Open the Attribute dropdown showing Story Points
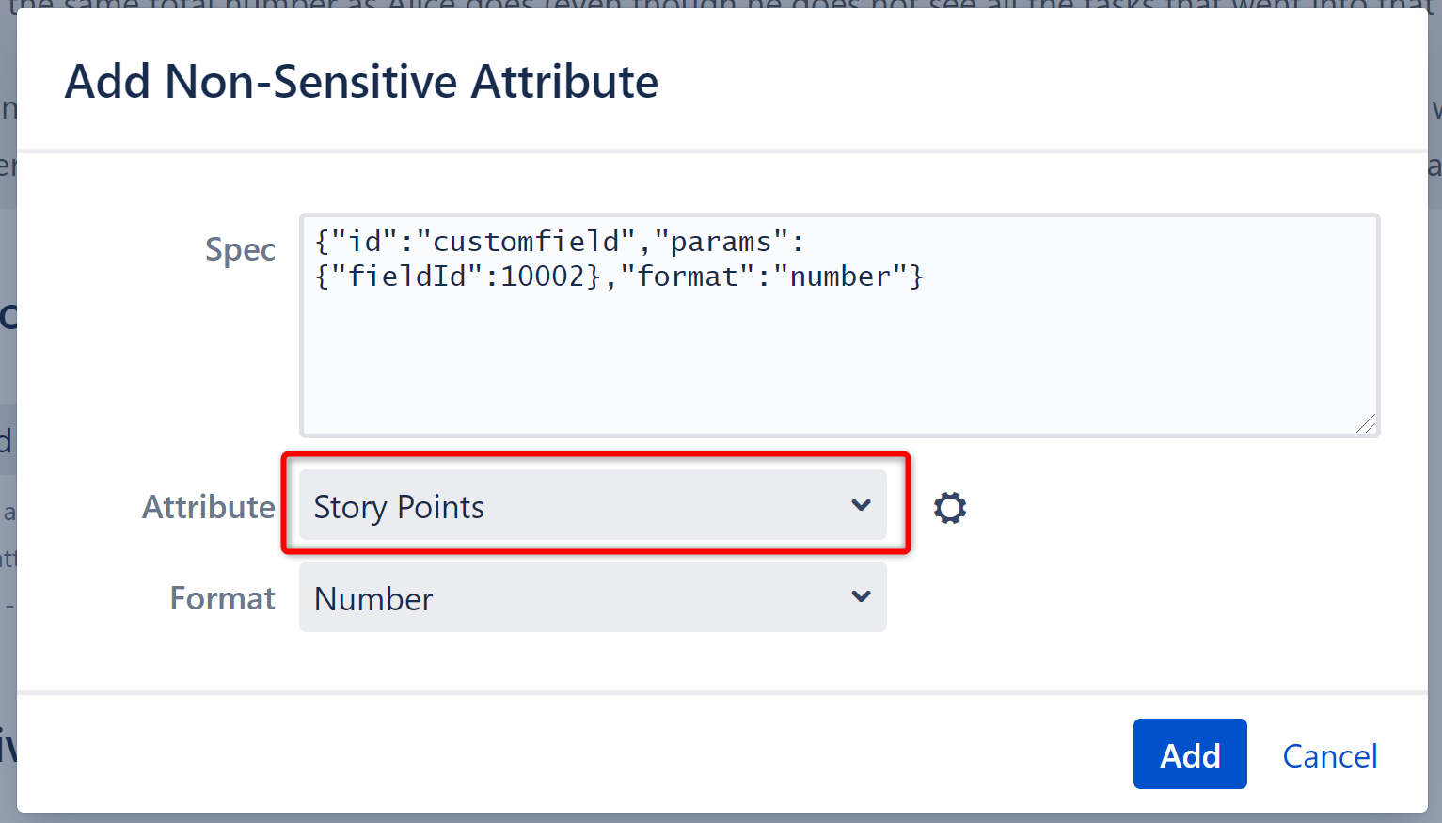Viewport: 1442px width, 823px height. click(x=593, y=505)
